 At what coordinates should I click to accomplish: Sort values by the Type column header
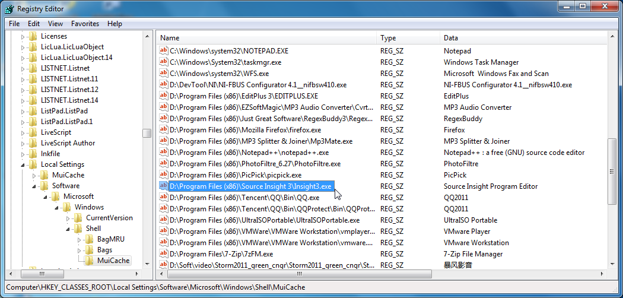[408, 38]
